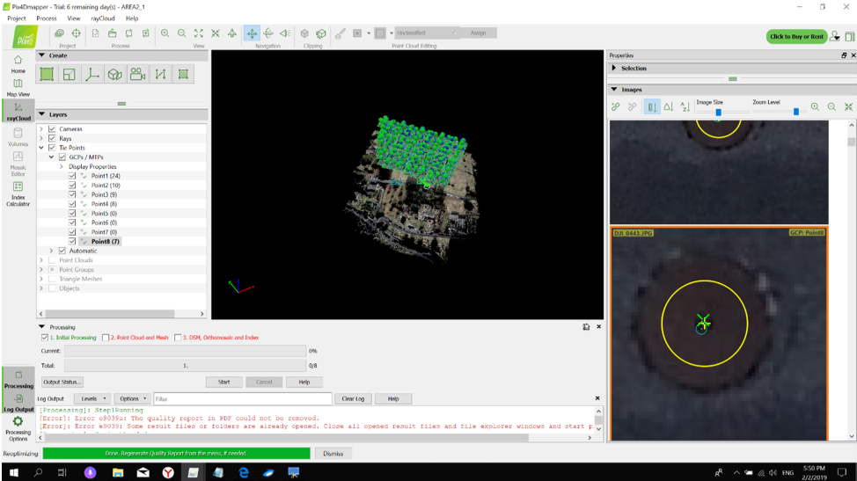The height and width of the screenshot is (481, 857).
Task: Expand the Point Clouds layer
Action: pos(41,260)
